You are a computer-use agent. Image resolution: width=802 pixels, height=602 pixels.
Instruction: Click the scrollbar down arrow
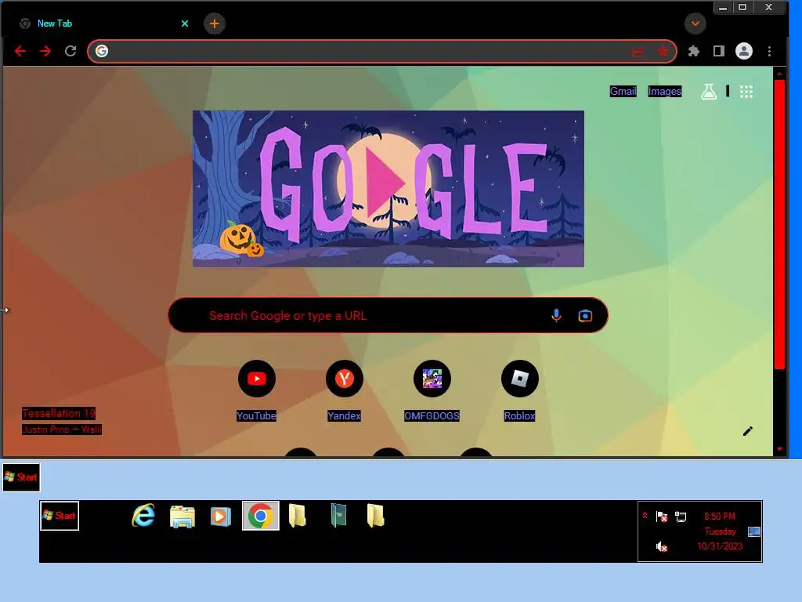[779, 449]
